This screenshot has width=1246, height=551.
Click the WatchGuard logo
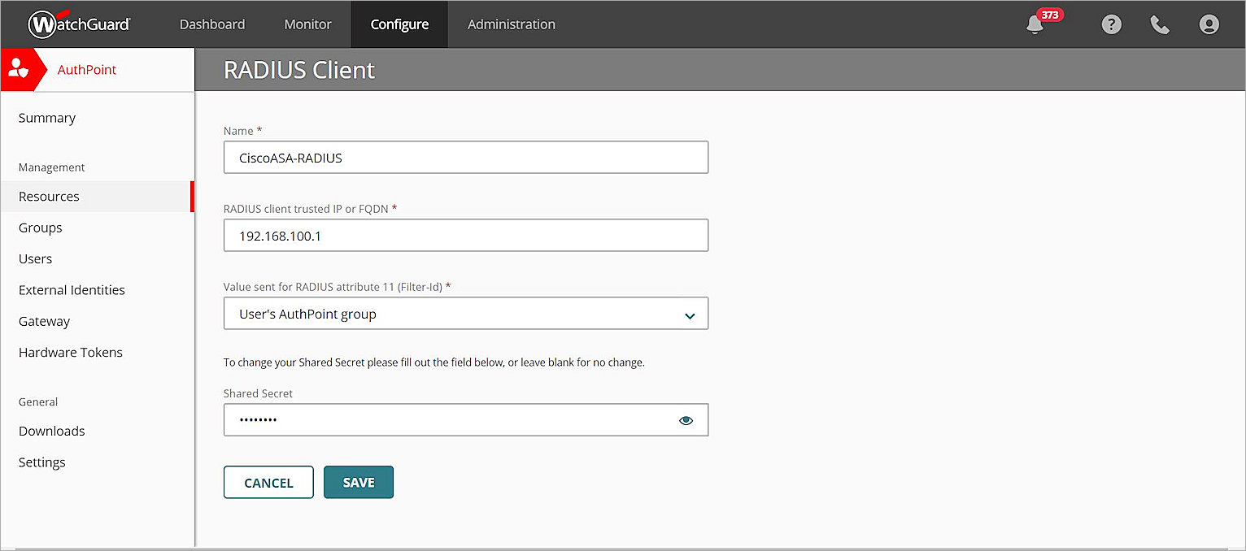79,24
